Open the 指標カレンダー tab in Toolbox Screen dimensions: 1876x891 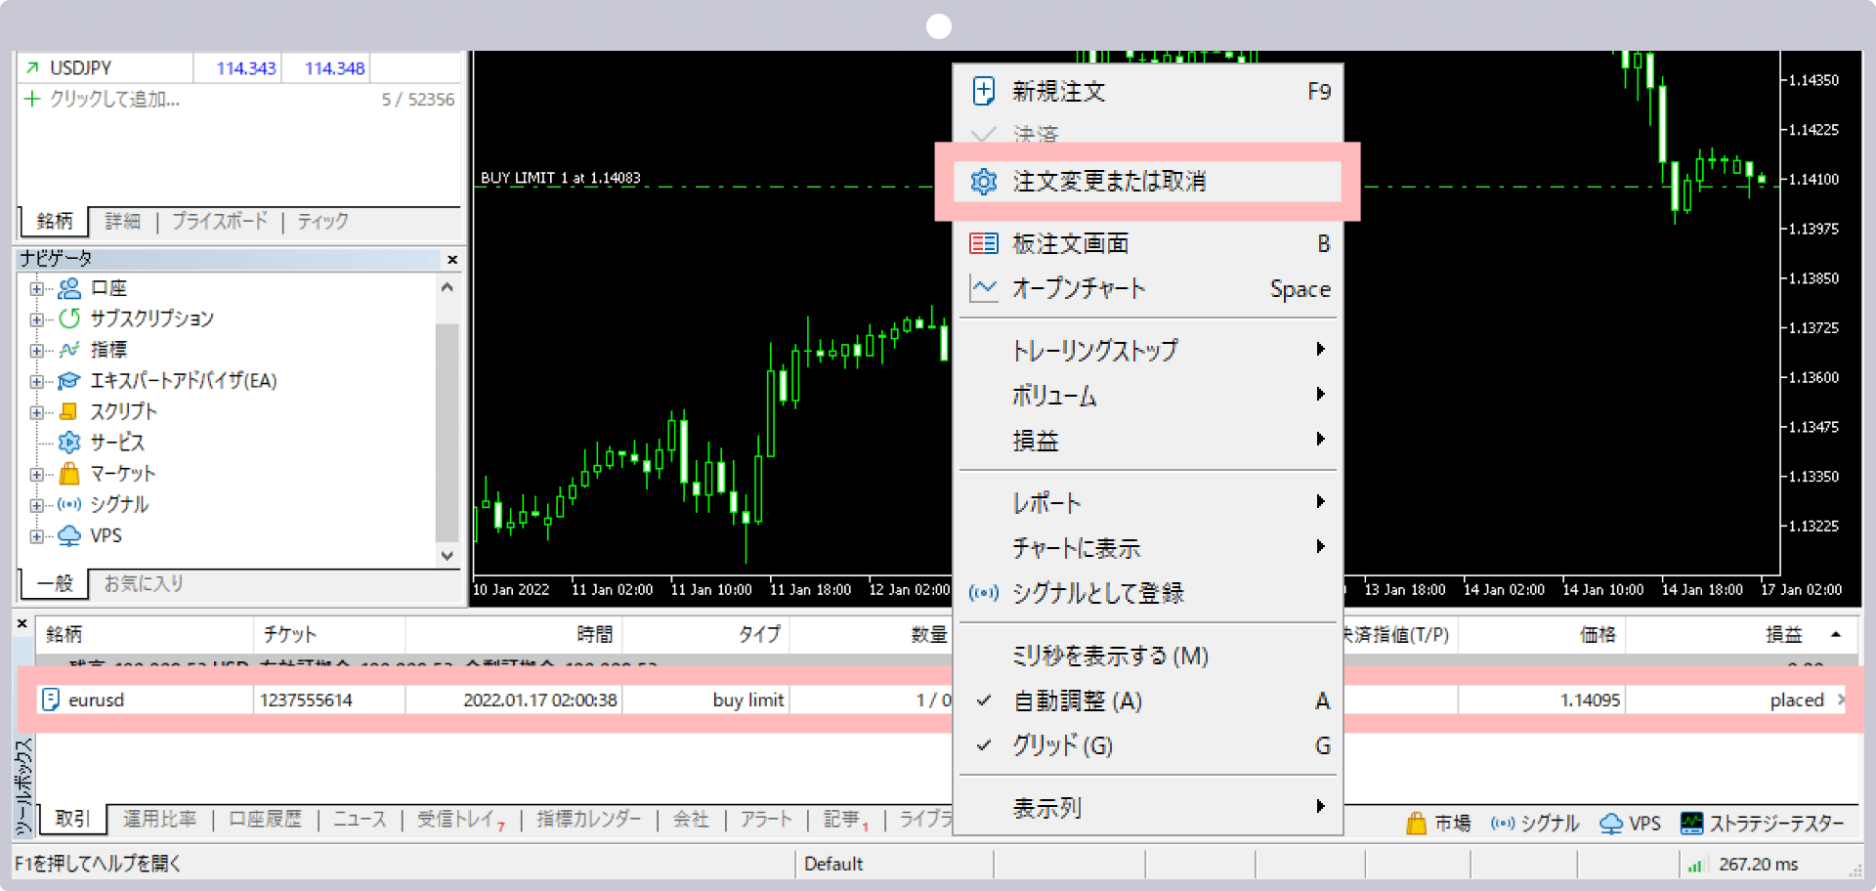click(x=589, y=819)
